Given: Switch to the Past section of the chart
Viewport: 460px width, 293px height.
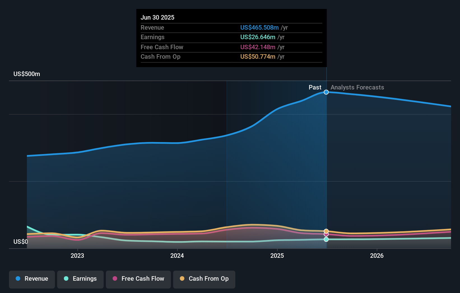Looking at the screenshot, I should [315, 87].
